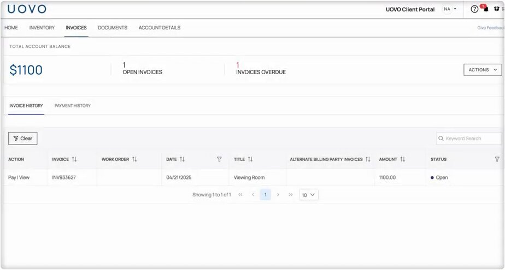Change rows per page dropdown showing 10

click(309, 195)
